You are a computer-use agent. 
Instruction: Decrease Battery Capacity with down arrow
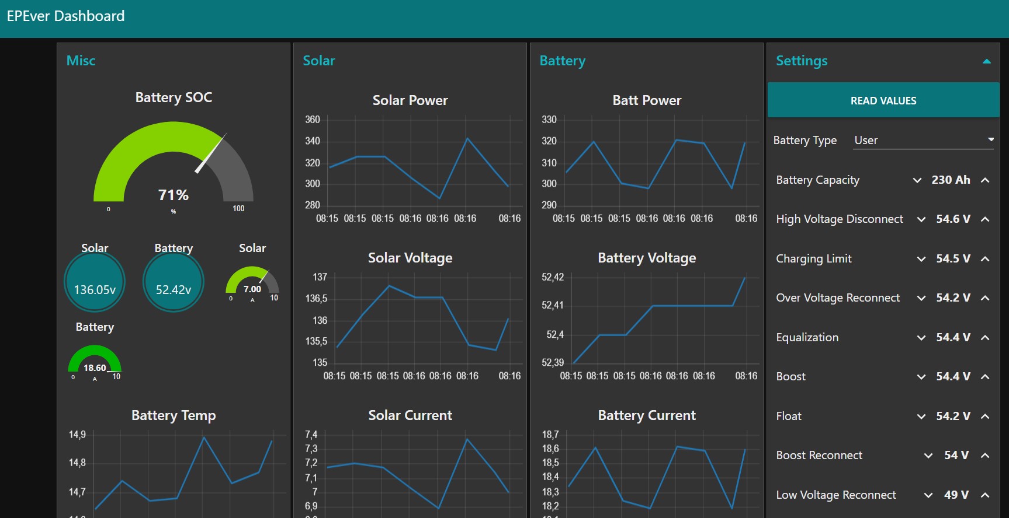point(917,180)
